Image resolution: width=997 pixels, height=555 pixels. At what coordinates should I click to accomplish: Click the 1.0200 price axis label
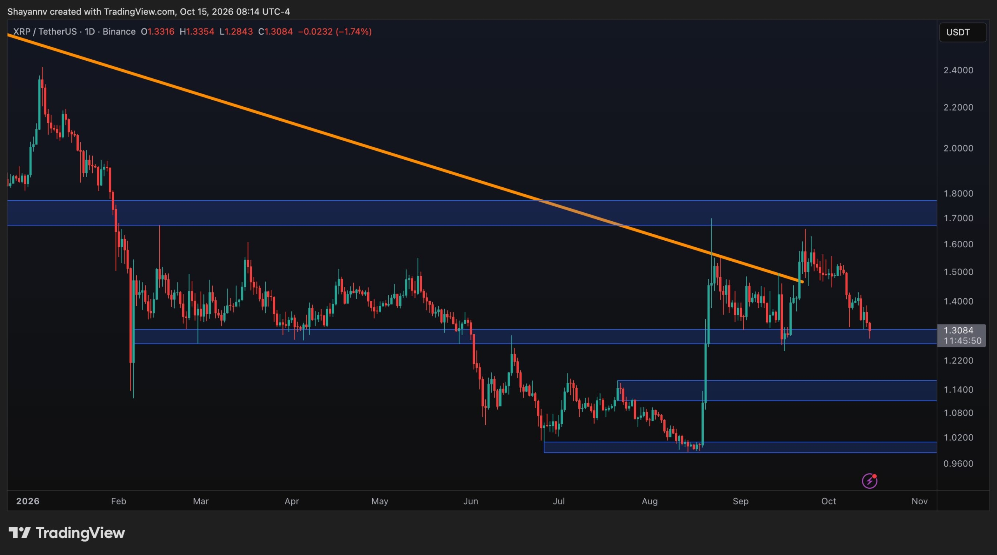(x=958, y=437)
